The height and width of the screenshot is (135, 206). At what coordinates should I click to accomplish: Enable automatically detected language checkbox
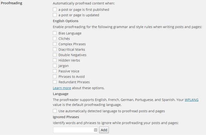pyautogui.click(x=55, y=111)
